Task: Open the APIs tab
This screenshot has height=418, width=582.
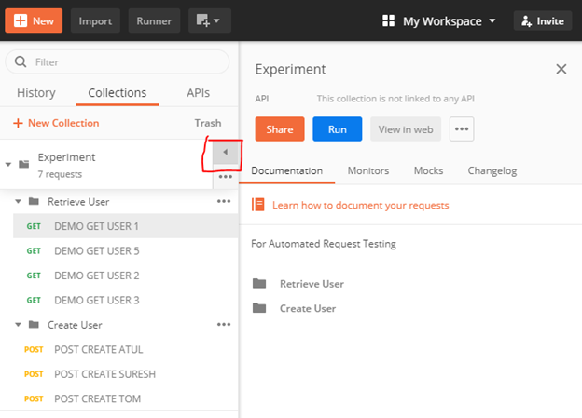Action: click(x=198, y=93)
